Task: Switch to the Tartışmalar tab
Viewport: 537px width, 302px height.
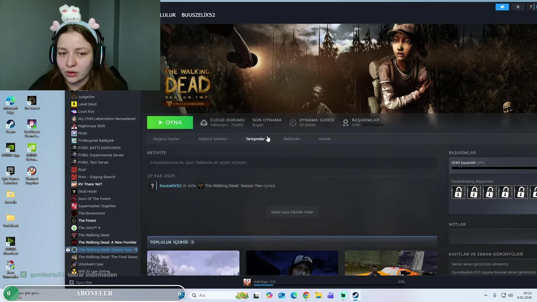Action: tap(255, 139)
